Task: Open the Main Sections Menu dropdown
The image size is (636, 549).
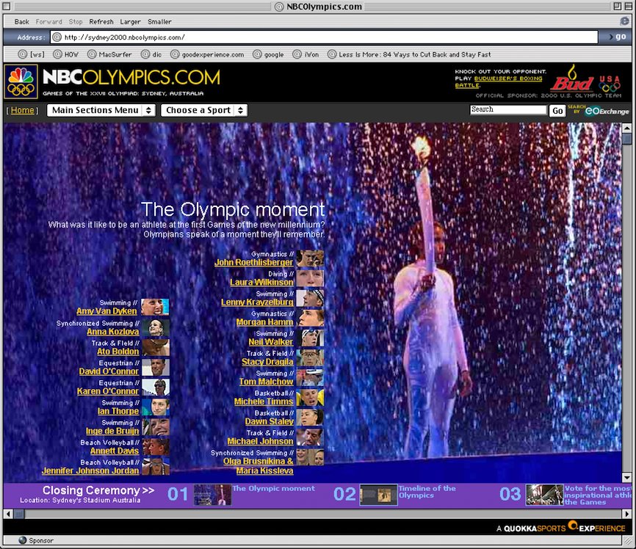Action: coord(101,110)
